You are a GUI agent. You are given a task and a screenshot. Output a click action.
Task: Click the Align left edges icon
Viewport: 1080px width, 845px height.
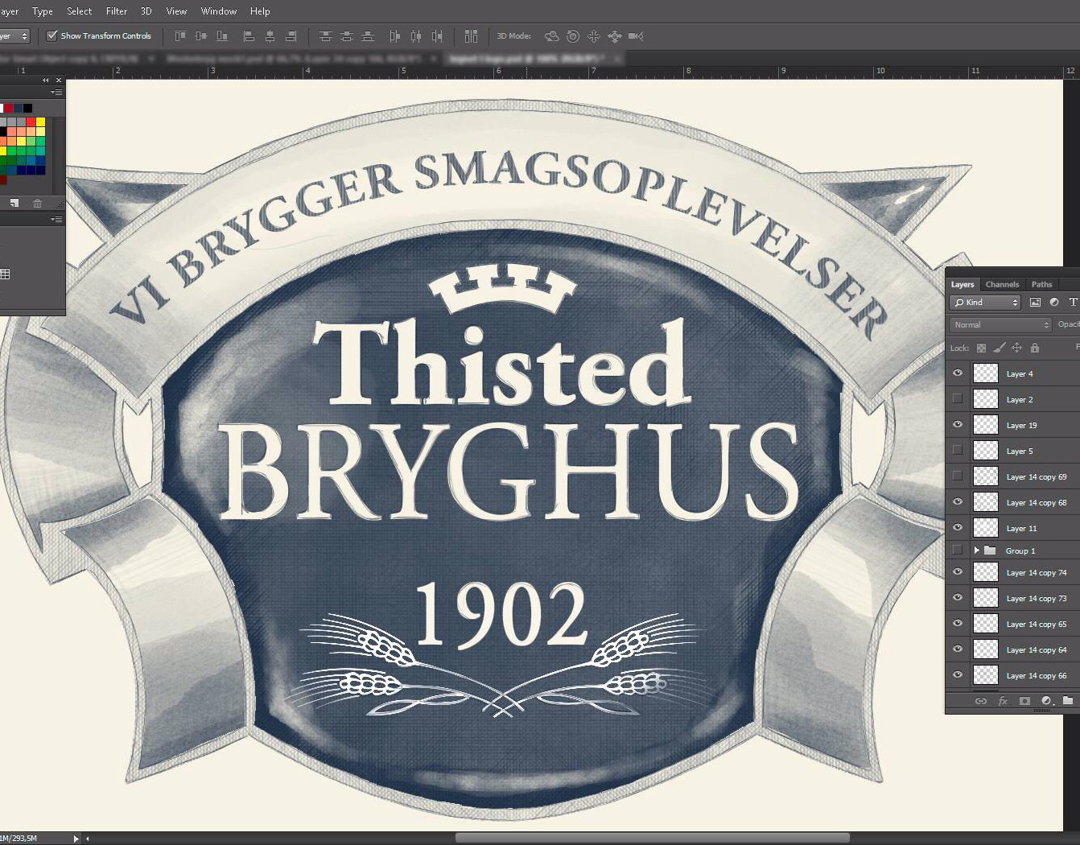(x=249, y=36)
